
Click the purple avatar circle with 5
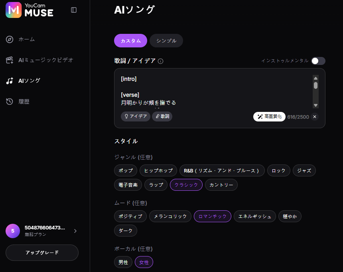pyautogui.click(x=13, y=231)
